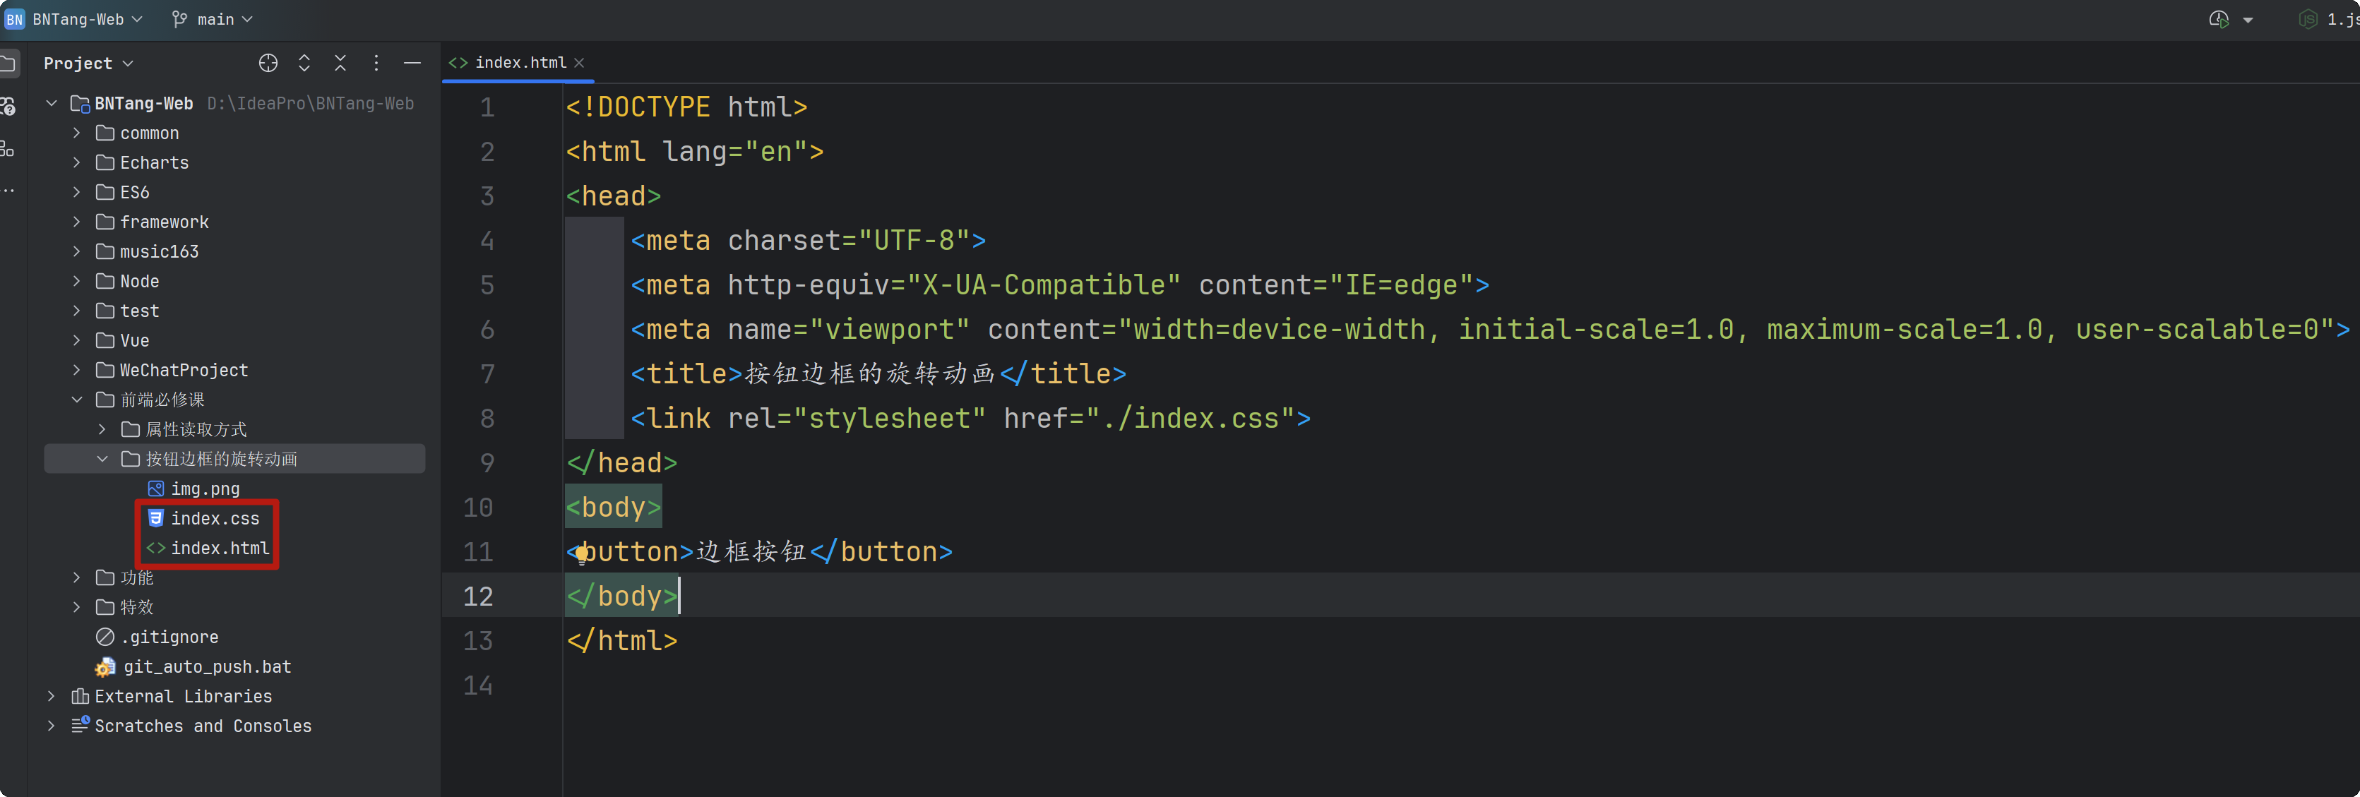Hide the Project panel with minimize dash
The image size is (2360, 797).
(x=412, y=64)
